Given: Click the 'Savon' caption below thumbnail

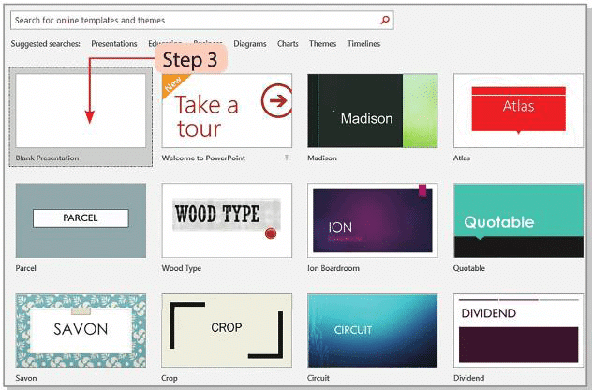Looking at the screenshot, I should pyautogui.click(x=26, y=378).
